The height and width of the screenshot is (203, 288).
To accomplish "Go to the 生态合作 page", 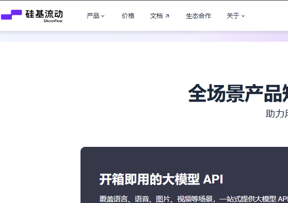I will click(x=198, y=16).
